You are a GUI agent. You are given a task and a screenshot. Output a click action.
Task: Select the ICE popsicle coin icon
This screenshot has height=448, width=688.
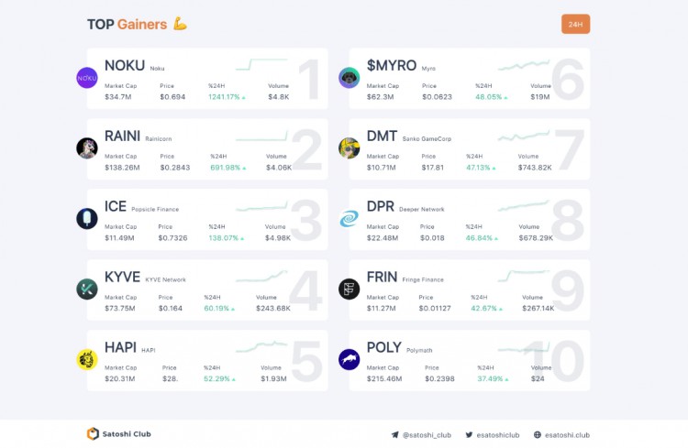coord(87,219)
